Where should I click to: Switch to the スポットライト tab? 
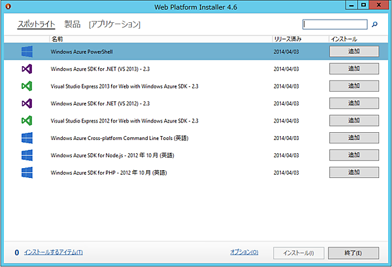click(x=36, y=24)
